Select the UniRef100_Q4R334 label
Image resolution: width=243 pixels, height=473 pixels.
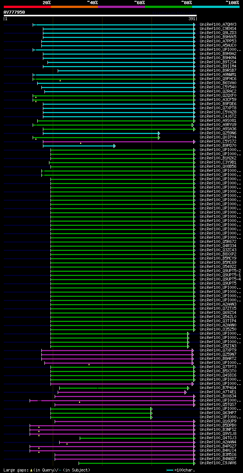pyautogui.click(x=218, y=246)
